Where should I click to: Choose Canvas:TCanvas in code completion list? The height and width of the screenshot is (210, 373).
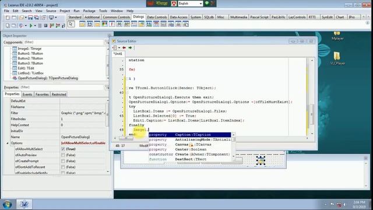[190, 145]
